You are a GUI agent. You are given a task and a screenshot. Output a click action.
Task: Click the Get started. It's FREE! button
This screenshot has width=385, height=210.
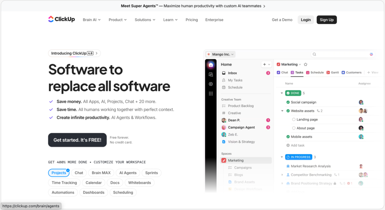pos(77,140)
